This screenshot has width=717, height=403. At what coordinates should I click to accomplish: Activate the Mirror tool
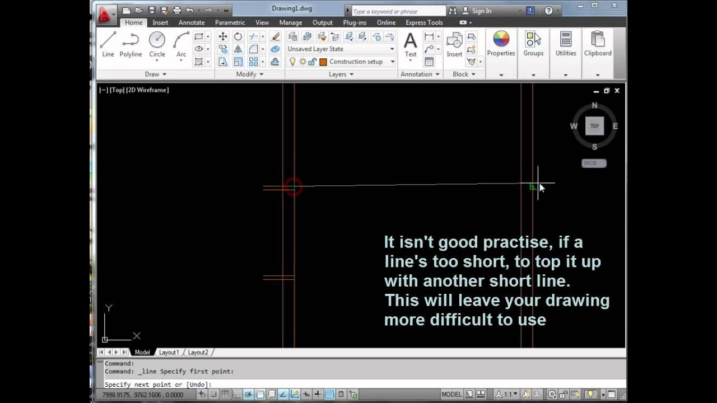tap(238, 49)
